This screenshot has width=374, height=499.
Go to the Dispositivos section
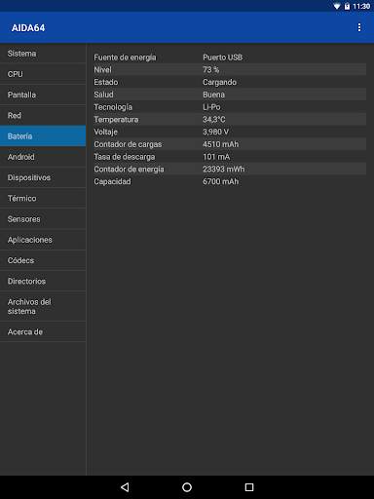pos(43,177)
